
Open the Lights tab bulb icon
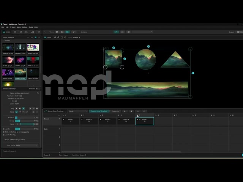21,32
